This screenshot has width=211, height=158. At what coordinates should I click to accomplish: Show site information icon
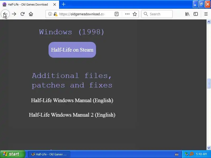tap(50, 14)
